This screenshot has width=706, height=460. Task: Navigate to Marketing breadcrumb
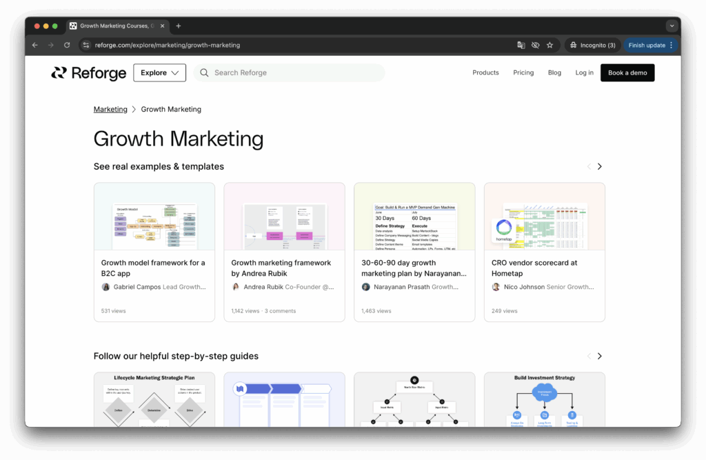click(x=110, y=109)
